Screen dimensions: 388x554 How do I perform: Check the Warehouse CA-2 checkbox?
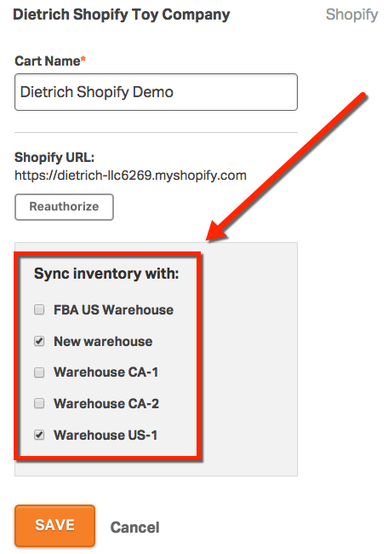tap(39, 403)
